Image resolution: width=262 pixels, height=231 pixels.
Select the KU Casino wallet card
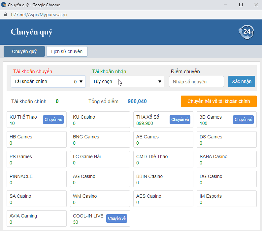[100, 120]
